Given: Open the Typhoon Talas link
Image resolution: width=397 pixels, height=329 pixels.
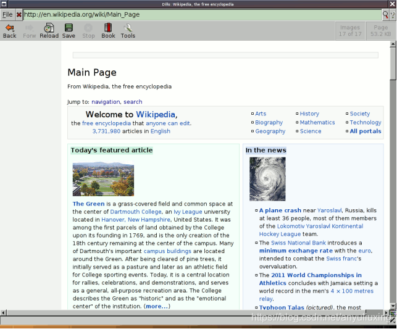Looking at the screenshot, I should (x=282, y=307).
